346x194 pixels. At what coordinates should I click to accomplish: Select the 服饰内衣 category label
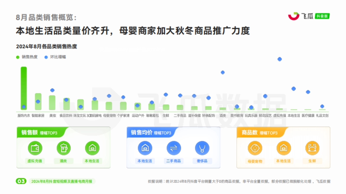(x=23, y=116)
